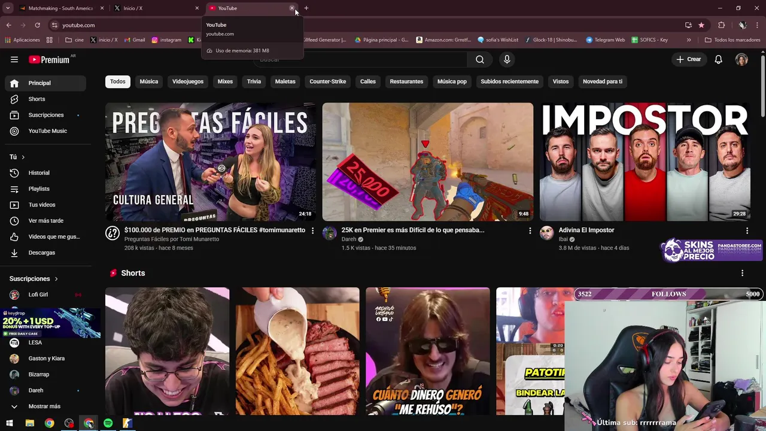Open Videos que me gustan in sidebar
This screenshot has height=431, width=766.
pos(45,236)
